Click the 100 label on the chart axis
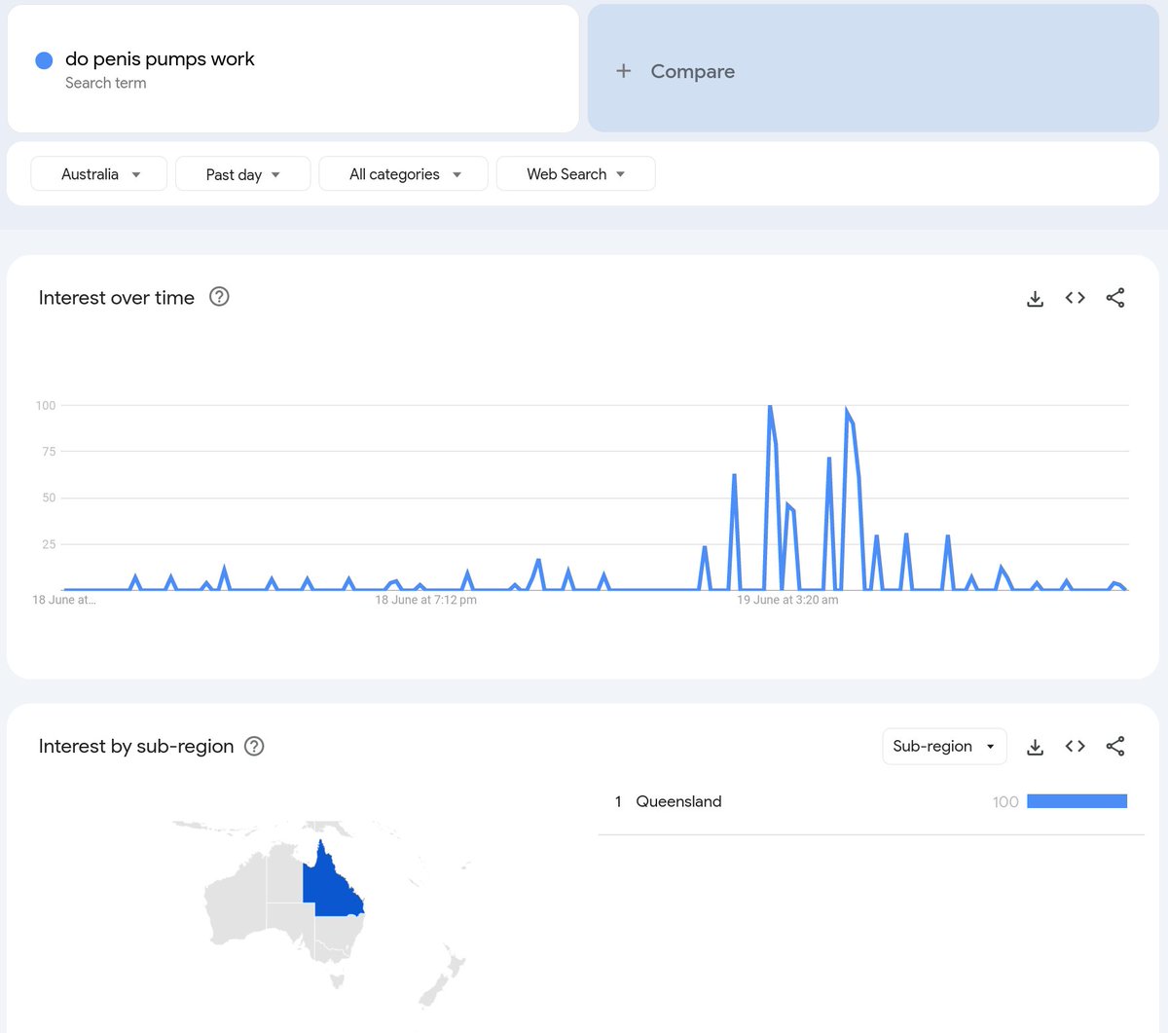The width and height of the screenshot is (1168, 1033). [46, 405]
